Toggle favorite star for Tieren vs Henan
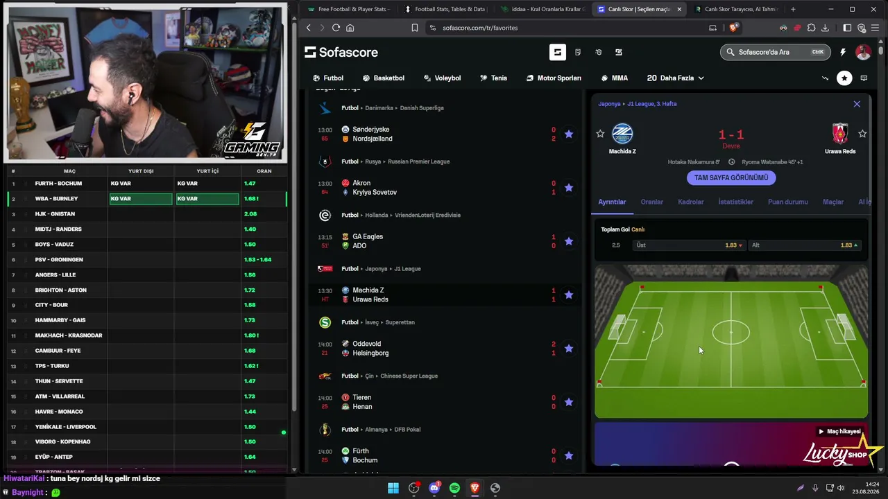Image resolution: width=888 pixels, height=499 pixels. [569, 402]
